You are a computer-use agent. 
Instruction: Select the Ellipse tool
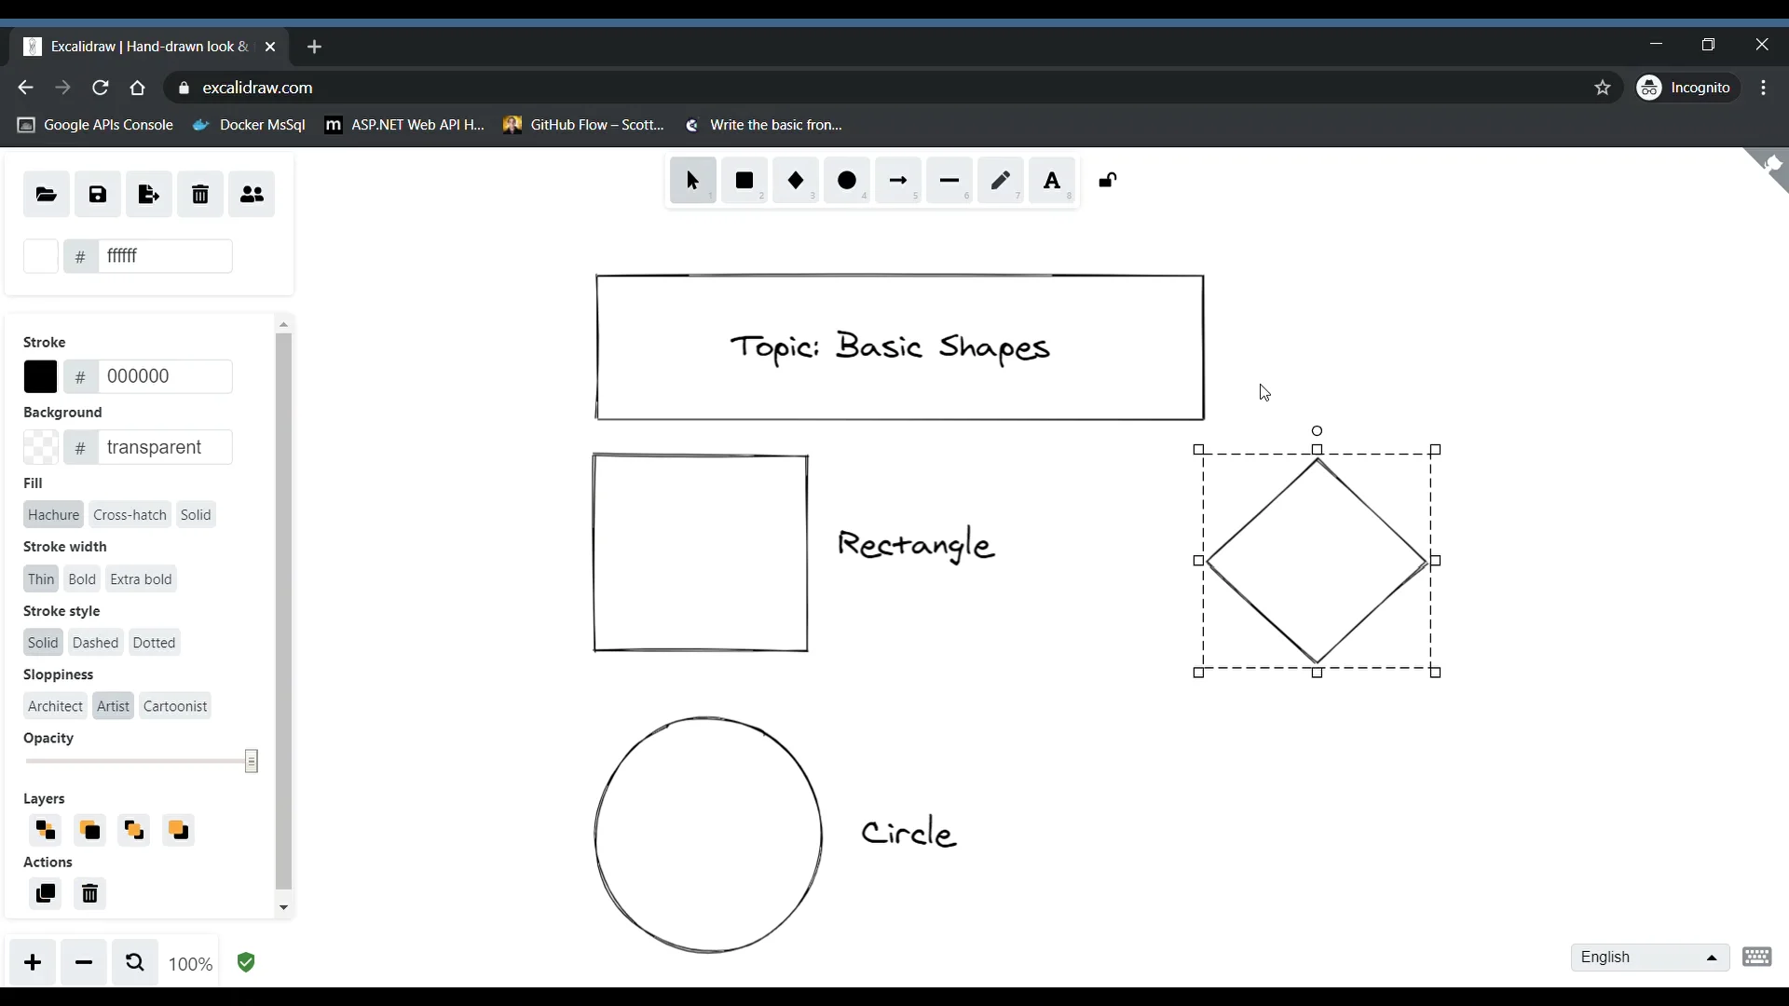click(847, 181)
